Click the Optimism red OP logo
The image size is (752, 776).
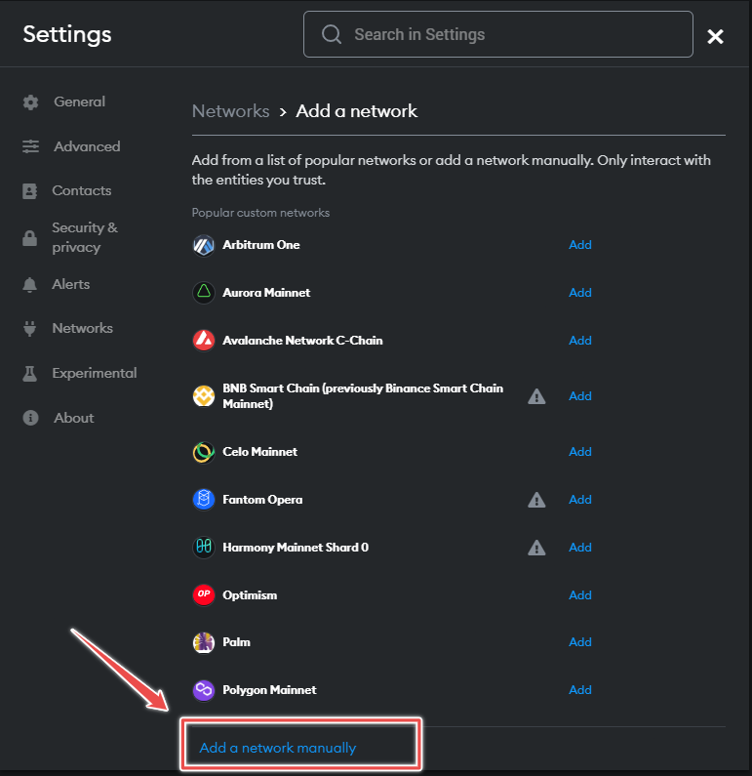[203, 594]
